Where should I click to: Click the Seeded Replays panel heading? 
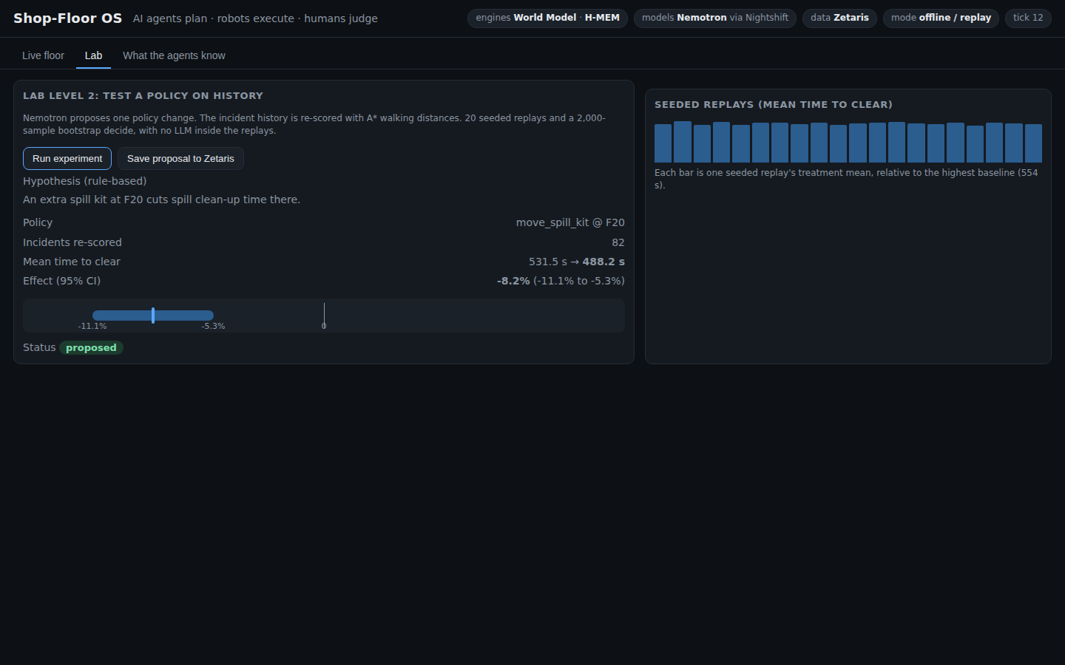tap(774, 105)
